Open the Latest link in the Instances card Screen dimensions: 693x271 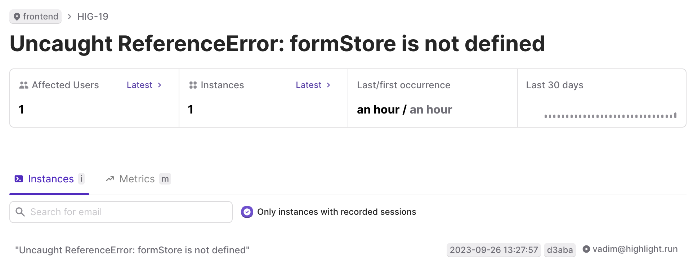tap(309, 85)
